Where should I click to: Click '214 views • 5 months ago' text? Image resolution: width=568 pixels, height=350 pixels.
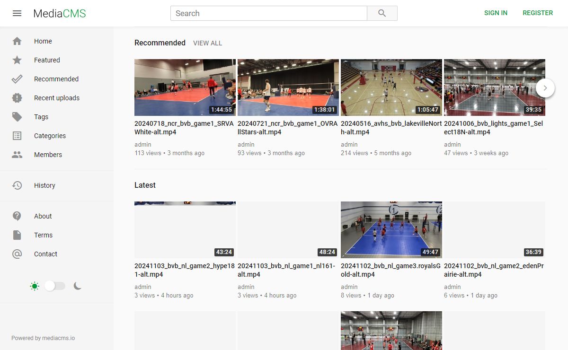click(376, 153)
